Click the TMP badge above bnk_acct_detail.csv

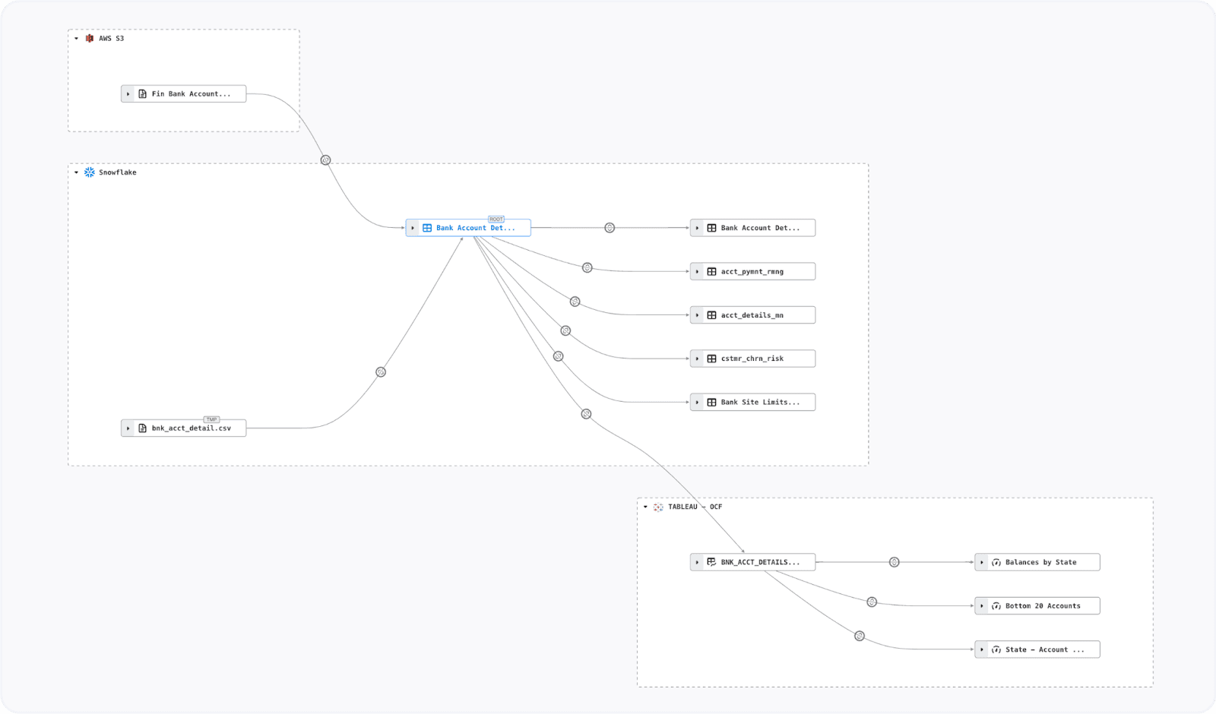pyautogui.click(x=211, y=419)
